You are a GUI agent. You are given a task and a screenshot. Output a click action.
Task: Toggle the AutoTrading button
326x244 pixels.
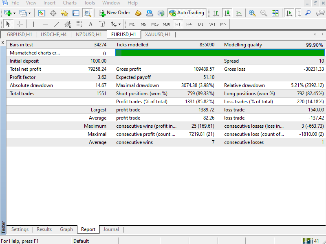pos(187,13)
